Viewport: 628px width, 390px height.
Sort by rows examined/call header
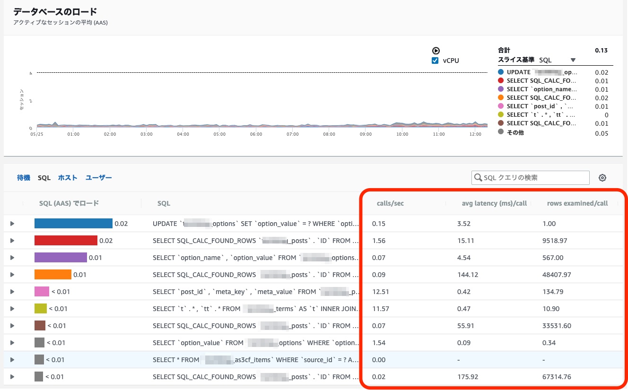pyautogui.click(x=577, y=203)
